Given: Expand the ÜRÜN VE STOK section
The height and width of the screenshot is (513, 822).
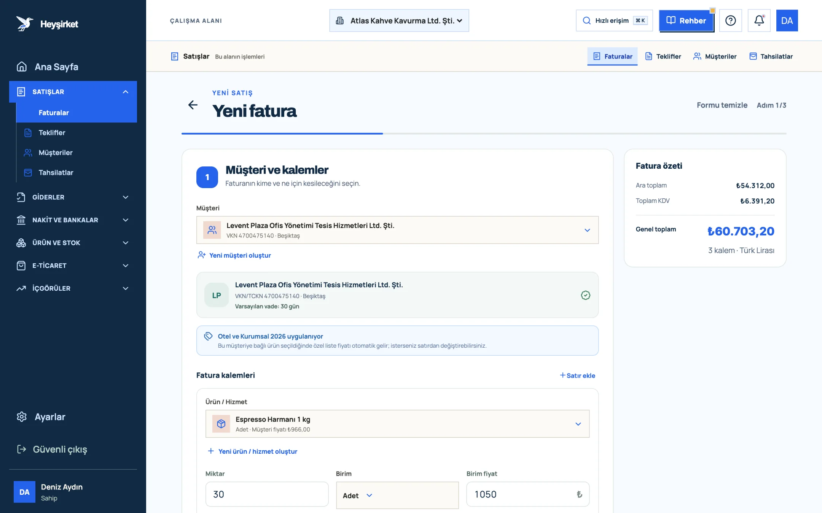Looking at the screenshot, I should point(73,243).
